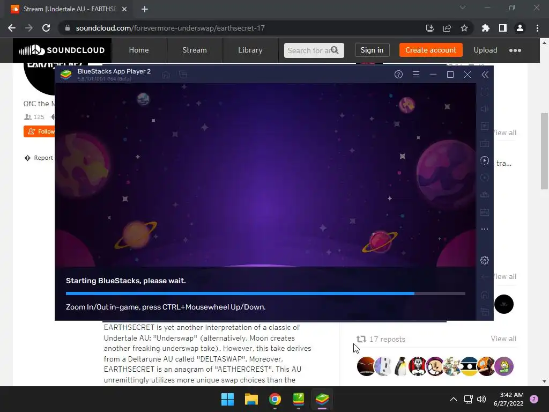Click home icon in BlueStacks title bar

(166, 74)
